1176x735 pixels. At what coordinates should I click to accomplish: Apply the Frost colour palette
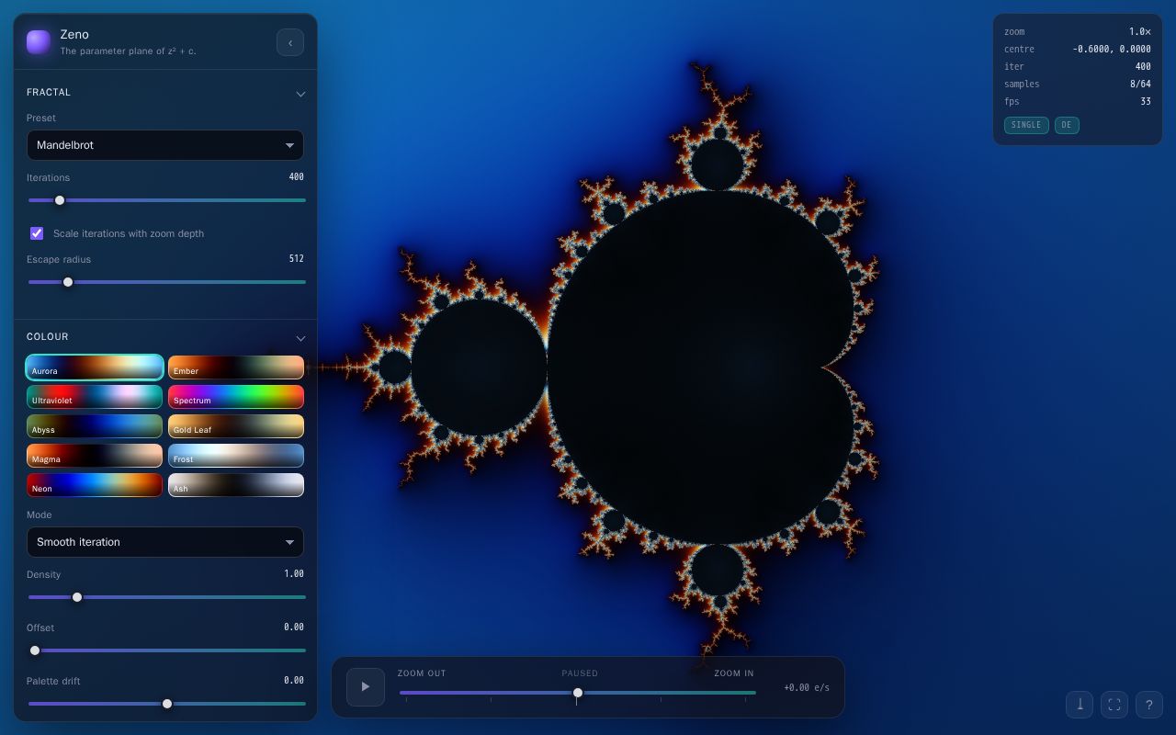click(x=236, y=456)
